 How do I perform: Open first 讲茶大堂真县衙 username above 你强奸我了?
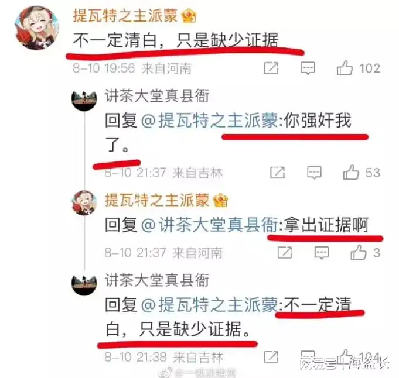tap(157, 95)
